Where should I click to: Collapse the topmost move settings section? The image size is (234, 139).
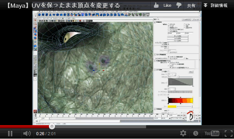(155, 22)
